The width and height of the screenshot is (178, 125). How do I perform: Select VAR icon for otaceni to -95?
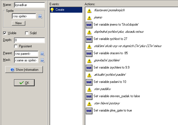[x=89, y=53]
